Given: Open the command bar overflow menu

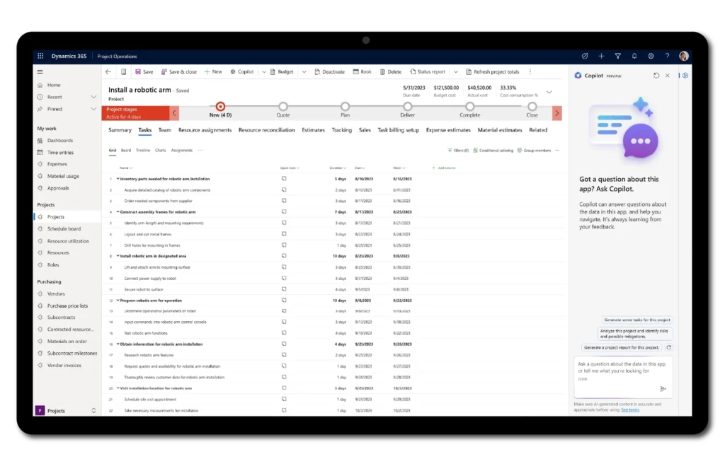Looking at the screenshot, I should [x=530, y=71].
